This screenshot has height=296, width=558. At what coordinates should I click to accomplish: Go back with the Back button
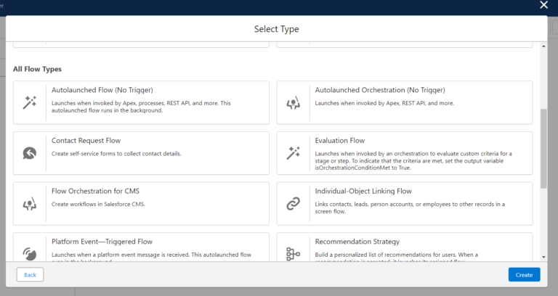tap(30, 275)
